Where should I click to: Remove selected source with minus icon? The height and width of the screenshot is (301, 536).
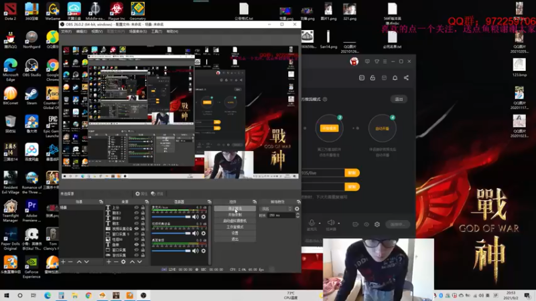coord(116,262)
